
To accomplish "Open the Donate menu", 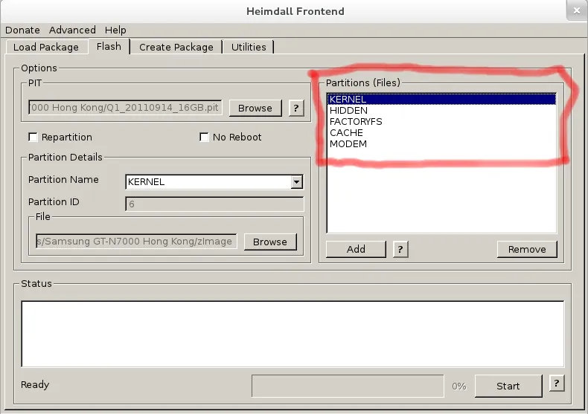I will (22, 30).
